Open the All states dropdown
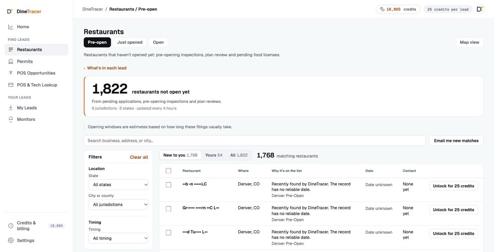The width and height of the screenshot is (494, 252). pos(118,185)
